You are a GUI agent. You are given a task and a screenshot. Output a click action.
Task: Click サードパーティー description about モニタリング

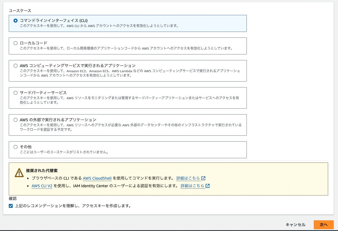[130, 100]
